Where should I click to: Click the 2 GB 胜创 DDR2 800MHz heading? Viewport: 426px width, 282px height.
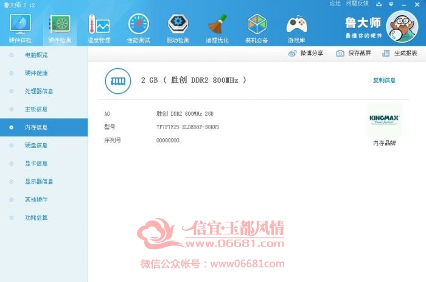[194, 80]
